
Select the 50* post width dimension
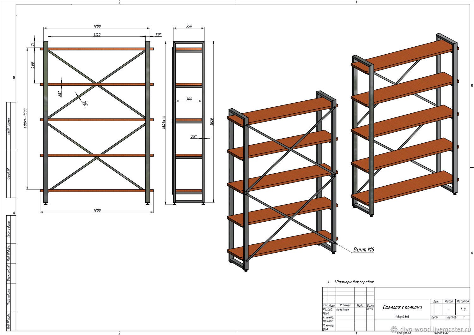[158, 35]
